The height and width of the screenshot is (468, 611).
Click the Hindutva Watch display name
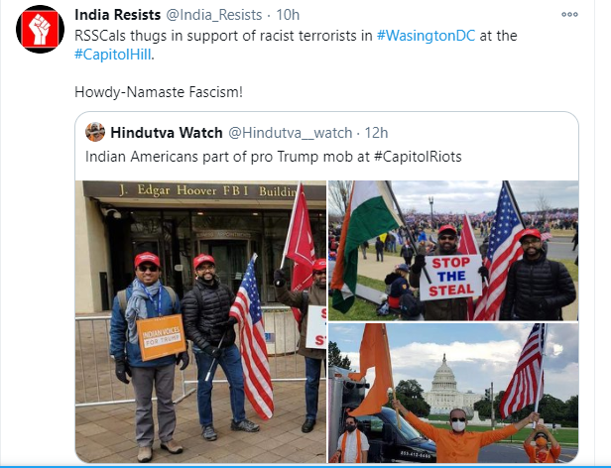[x=167, y=133]
